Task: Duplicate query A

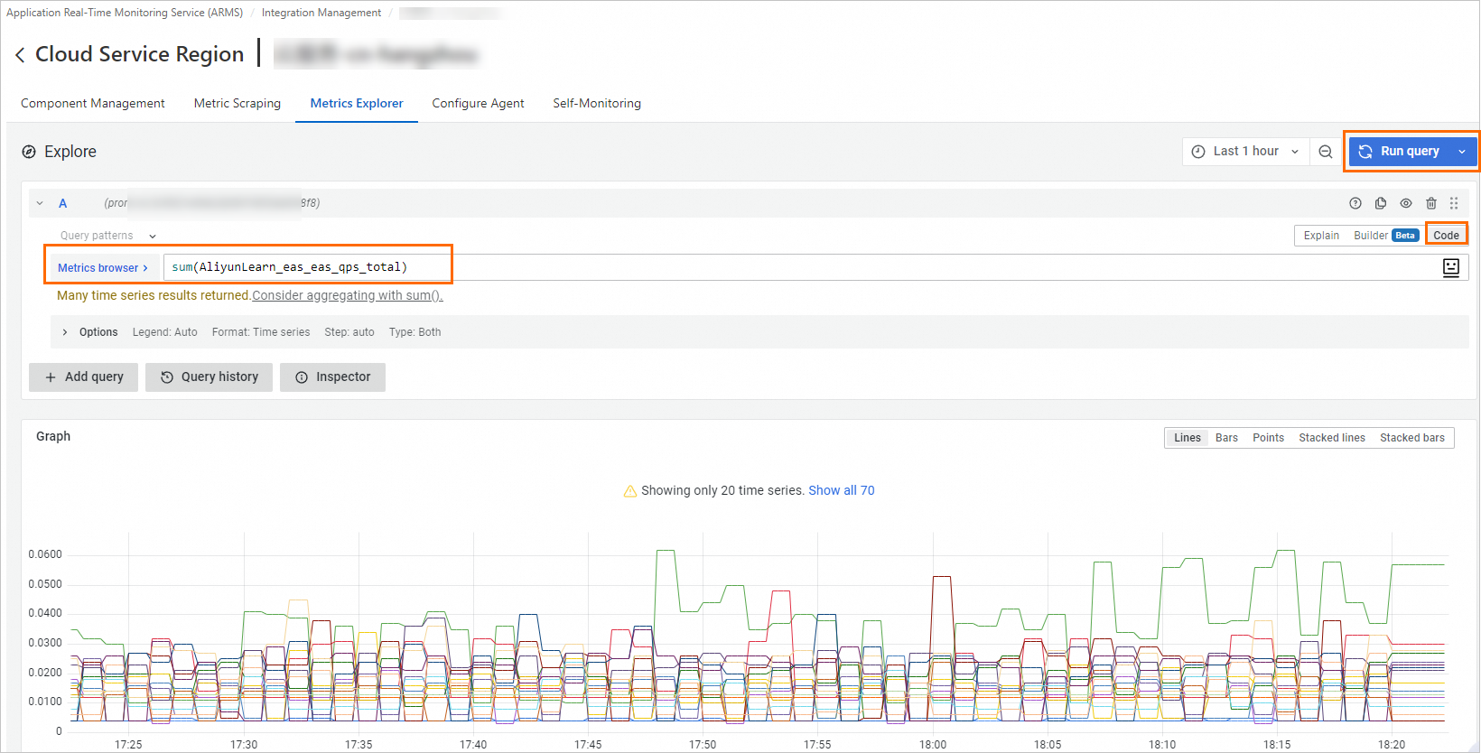Action: click(x=1381, y=203)
